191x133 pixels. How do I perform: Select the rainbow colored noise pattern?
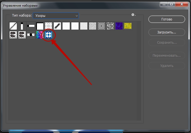tap(40, 35)
